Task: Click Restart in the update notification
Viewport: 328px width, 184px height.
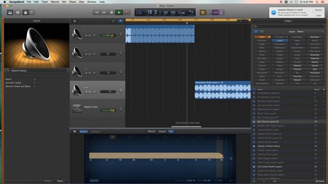Action: pyautogui.click(x=318, y=10)
